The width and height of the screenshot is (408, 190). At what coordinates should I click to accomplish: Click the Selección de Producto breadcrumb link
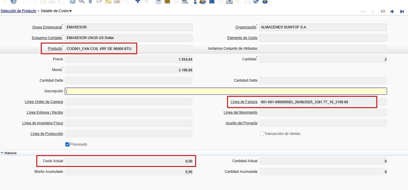pyautogui.click(x=18, y=11)
